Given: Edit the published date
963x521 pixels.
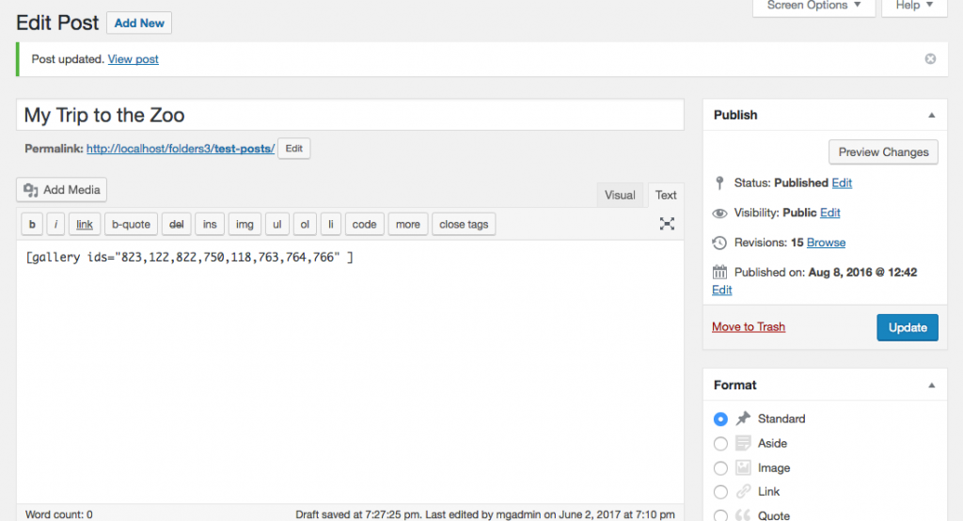Looking at the screenshot, I should pyautogui.click(x=721, y=290).
